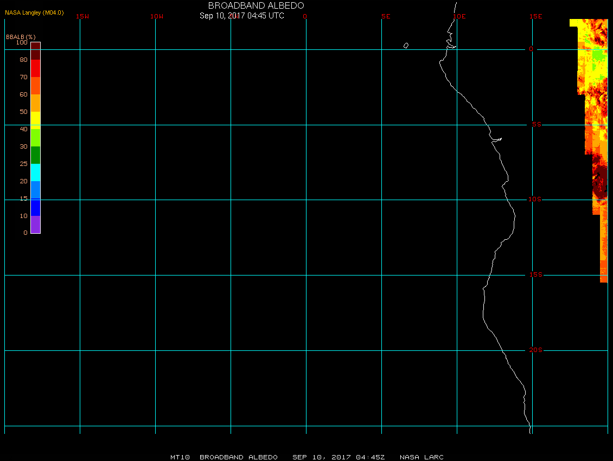Viewport: 613px width, 461px height.
Task: Click the MT10 text in footer
Action: coord(180,457)
